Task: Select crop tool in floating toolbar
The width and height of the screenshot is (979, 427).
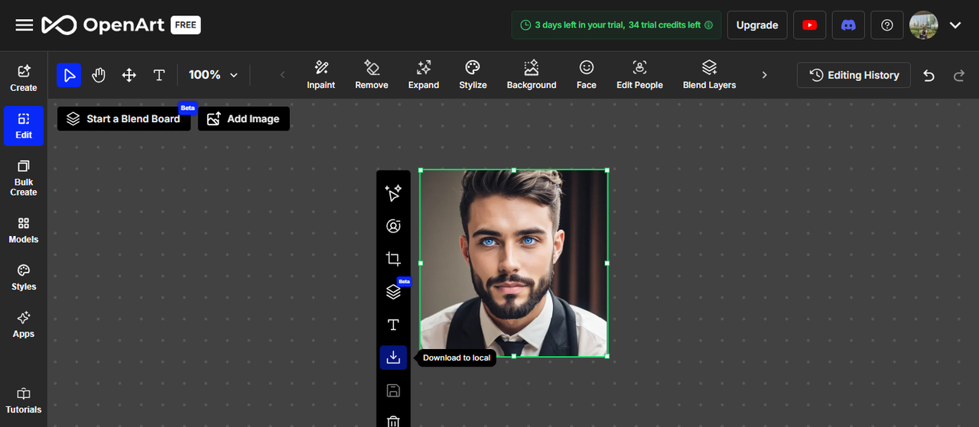Action: 393,259
